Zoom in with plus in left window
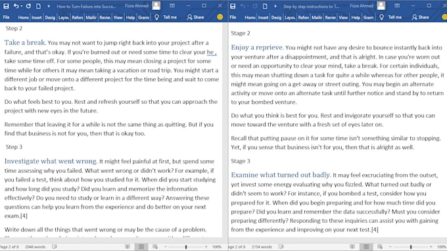Viewport: 447px width, 251px height. pyautogui.click(x=206, y=247)
